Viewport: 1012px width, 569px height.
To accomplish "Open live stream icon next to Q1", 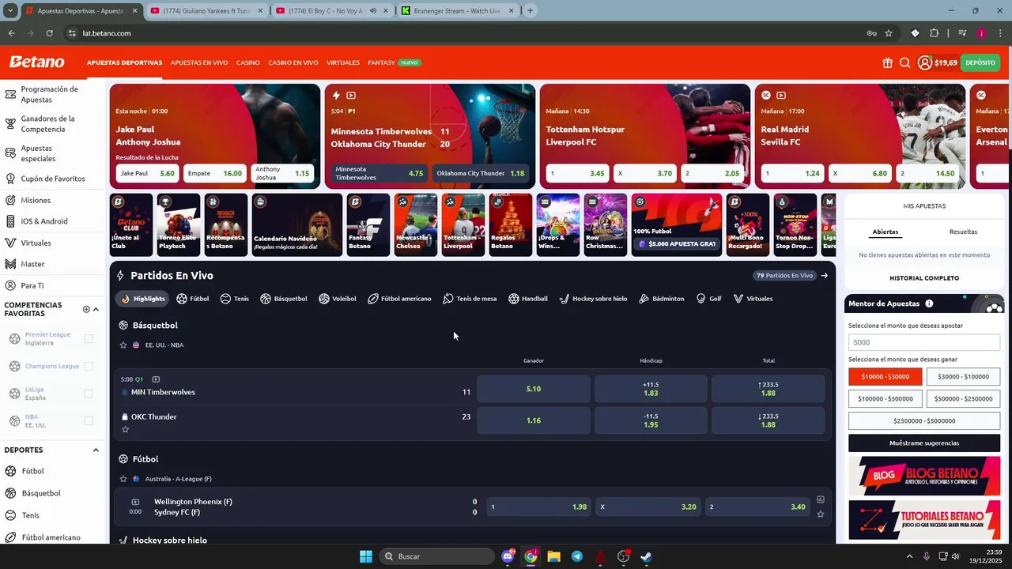I will coord(156,379).
